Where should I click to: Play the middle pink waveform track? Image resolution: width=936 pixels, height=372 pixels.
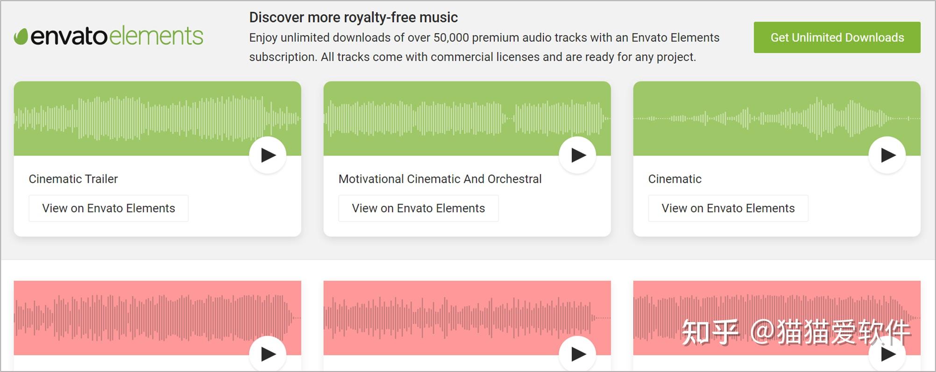click(x=578, y=354)
